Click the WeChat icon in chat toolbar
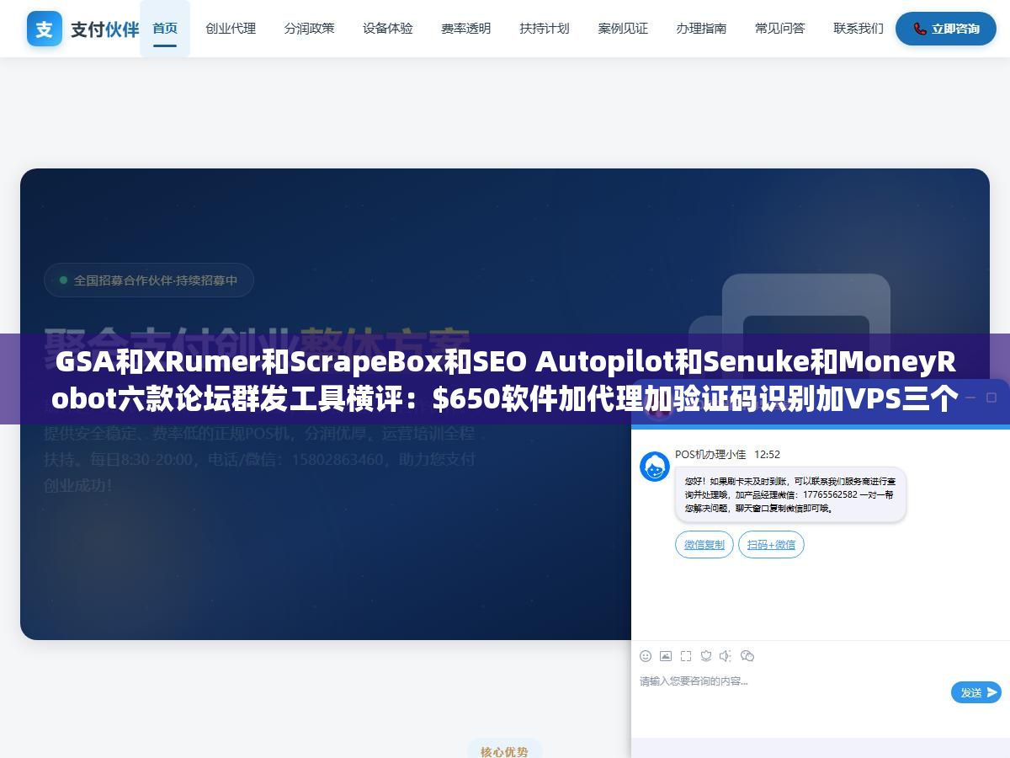Viewport: 1010px width, 758px height. (x=747, y=655)
